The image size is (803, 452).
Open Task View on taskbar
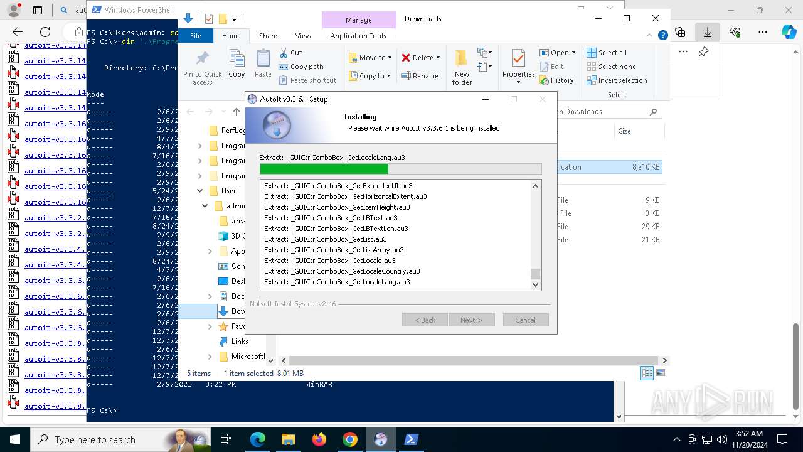point(226,439)
